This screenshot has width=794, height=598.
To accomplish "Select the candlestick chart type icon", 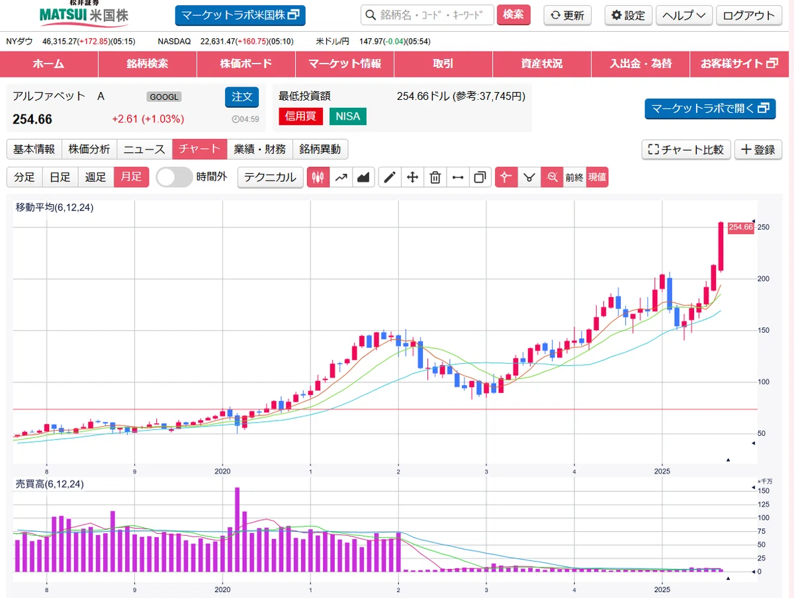I will 318,177.
